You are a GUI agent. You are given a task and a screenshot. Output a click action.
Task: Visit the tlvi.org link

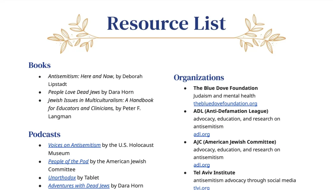coord(201,188)
